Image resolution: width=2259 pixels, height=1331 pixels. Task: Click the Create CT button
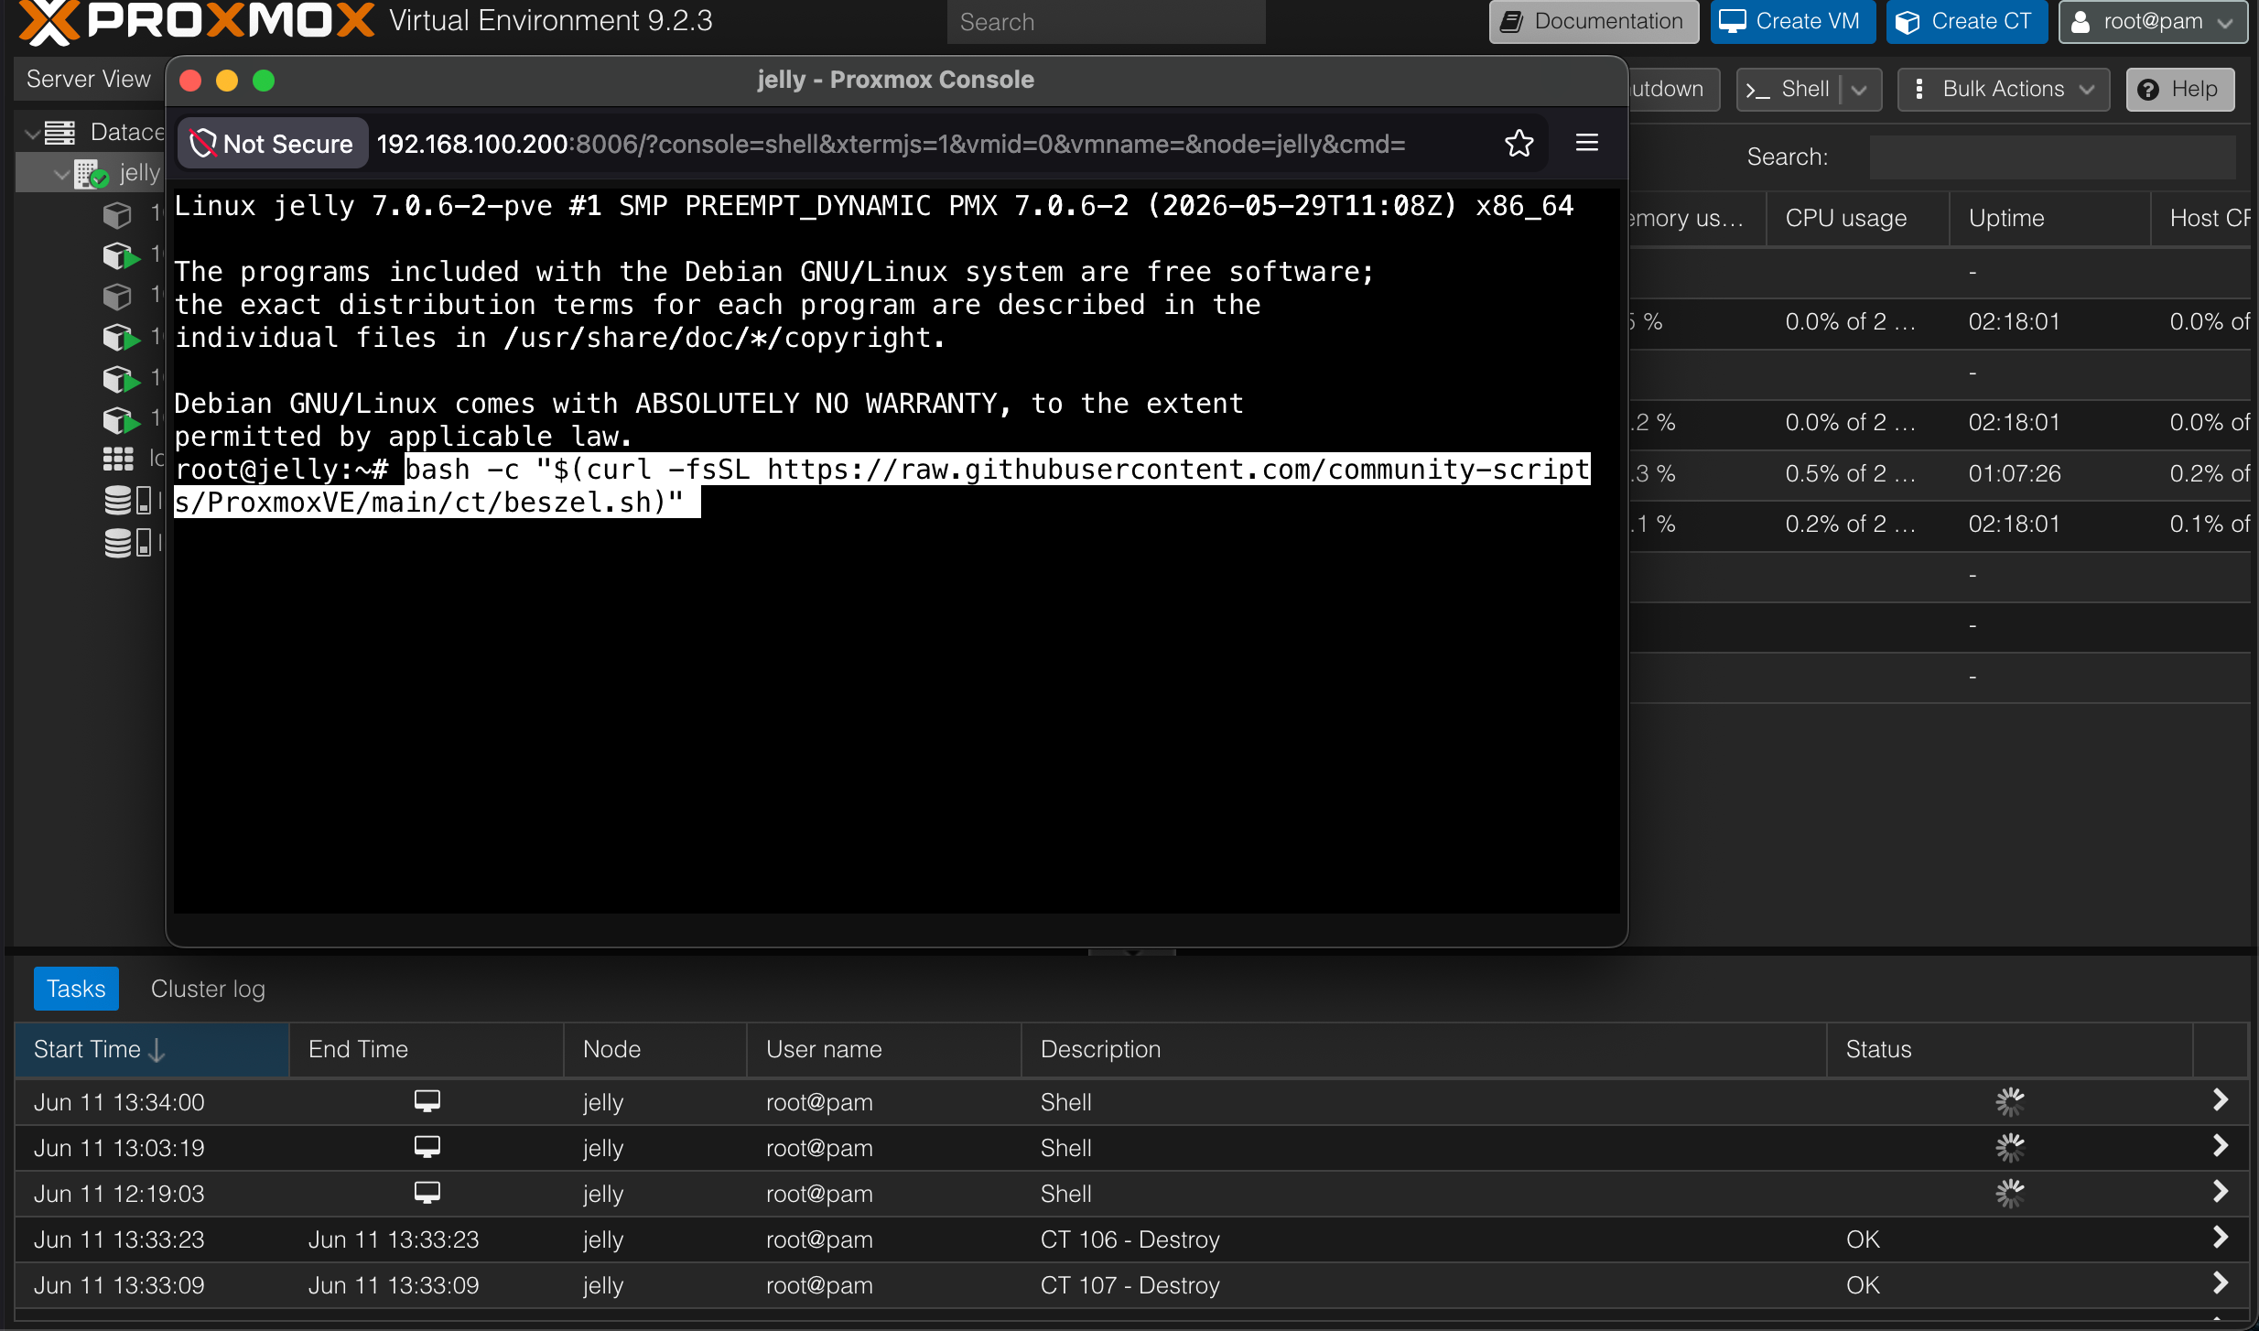[1966, 21]
